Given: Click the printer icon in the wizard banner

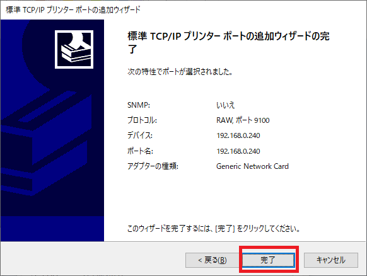Looking at the screenshot, I should click(x=74, y=49).
